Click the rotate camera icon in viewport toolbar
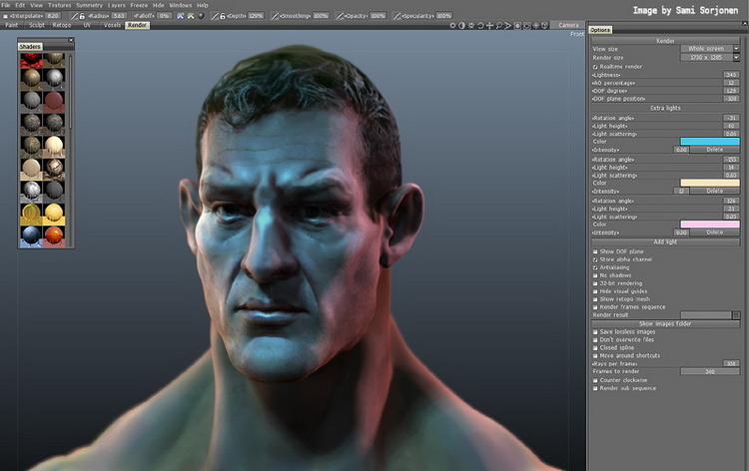This screenshot has height=471, width=749. 478,25
